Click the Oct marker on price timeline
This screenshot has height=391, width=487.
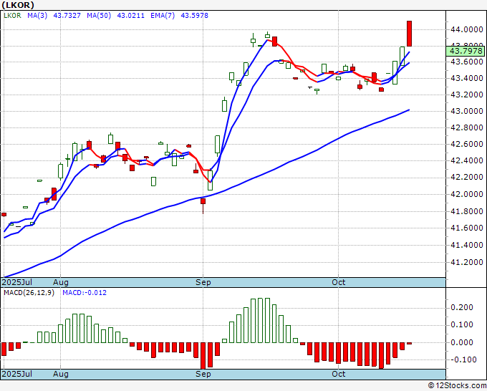(338, 283)
